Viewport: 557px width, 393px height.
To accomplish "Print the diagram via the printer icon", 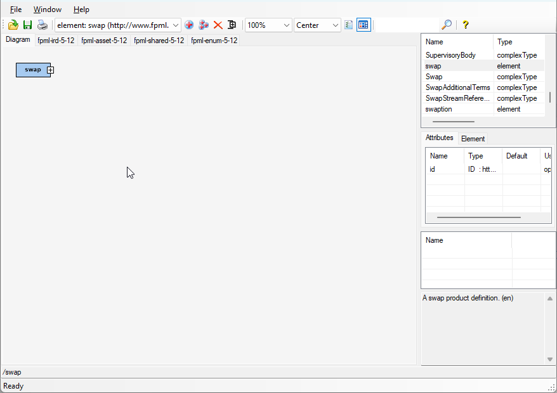I will point(42,25).
